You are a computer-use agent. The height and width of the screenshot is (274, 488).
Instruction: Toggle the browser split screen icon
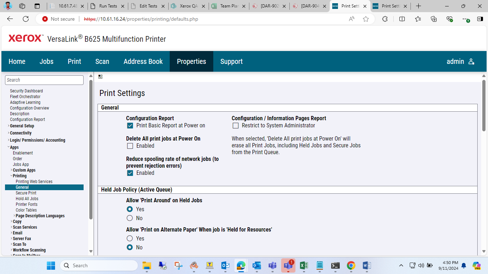point(402,19)
